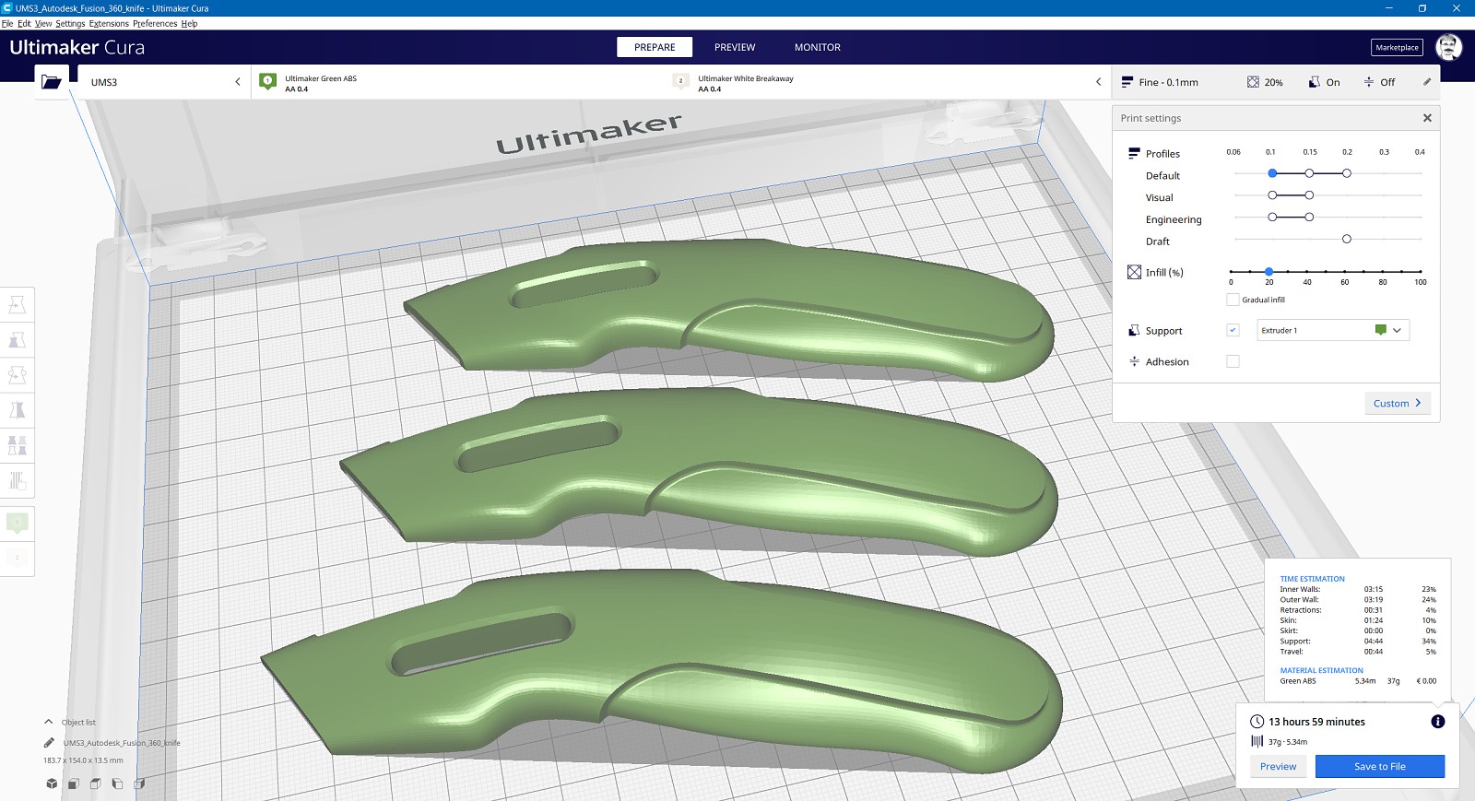Click the pencil icon in print settings bar
The height and width of the screenshot is (801, 1475).
1427,82
